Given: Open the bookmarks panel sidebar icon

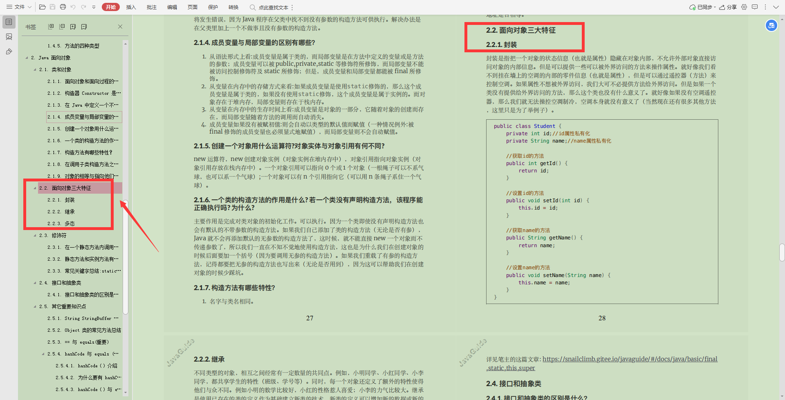Looking at the screenshot, I should click(9, 22).
